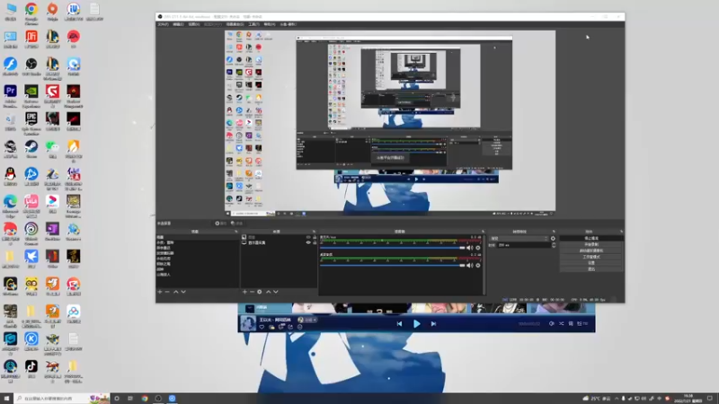Click start recording button in Controls panel
This screenshot has width=719, height=404.
(x=591, y=244)
